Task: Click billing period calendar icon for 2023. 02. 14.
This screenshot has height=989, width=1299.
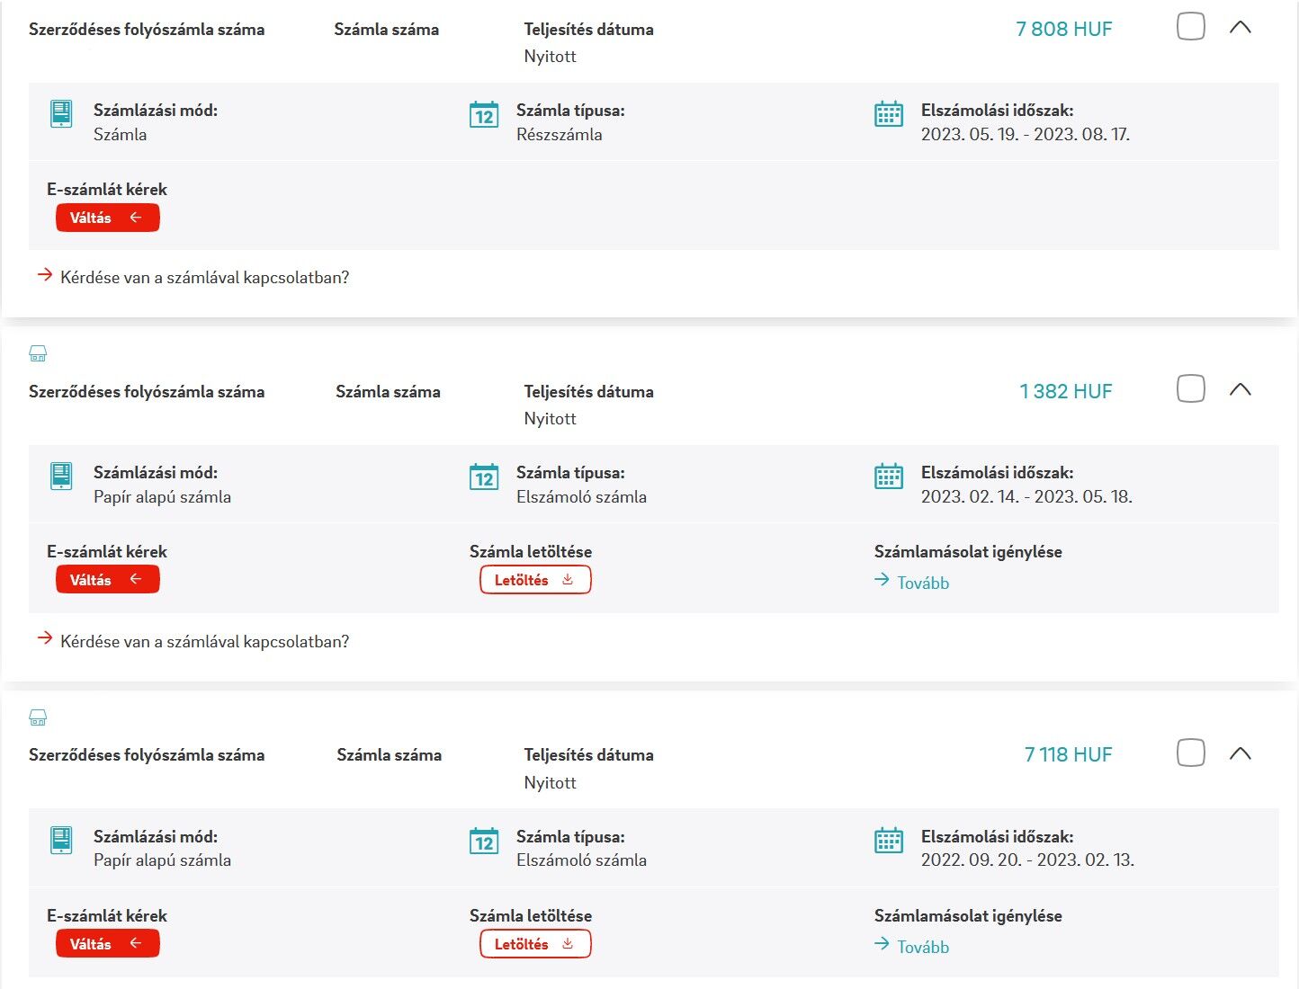Action: pos(889,477)
